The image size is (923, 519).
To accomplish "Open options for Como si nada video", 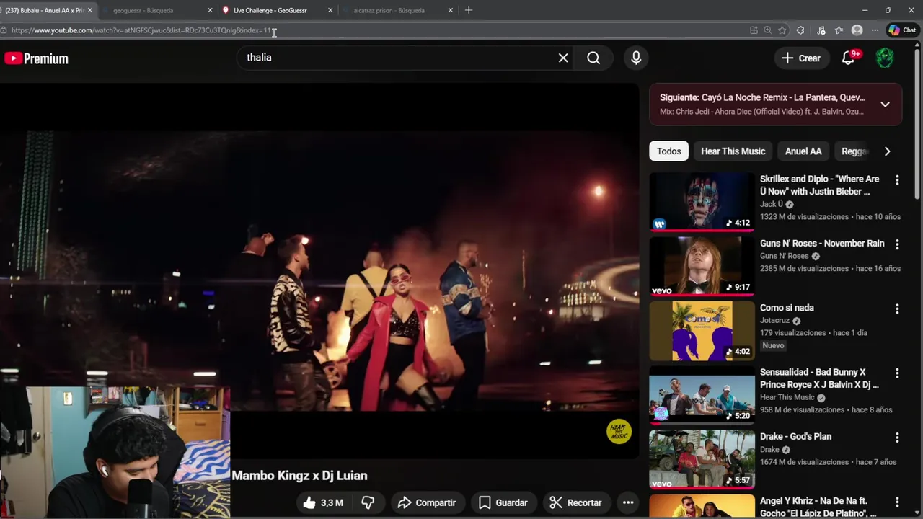I will click(x=897, y=309).
